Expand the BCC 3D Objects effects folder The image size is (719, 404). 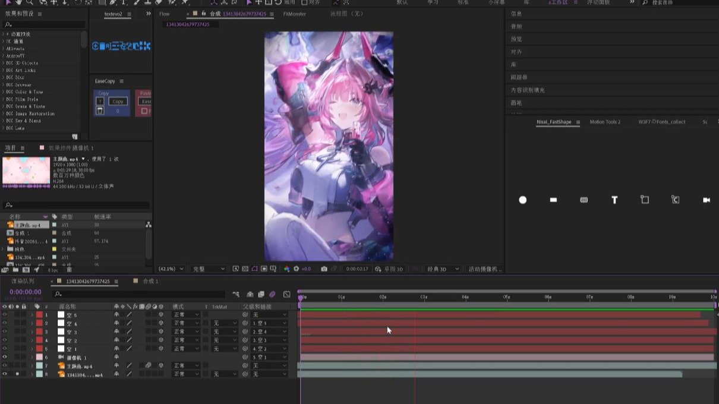(x=4, y=63)
